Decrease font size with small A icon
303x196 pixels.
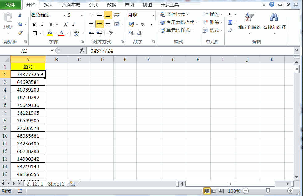(x=74, y=25)
